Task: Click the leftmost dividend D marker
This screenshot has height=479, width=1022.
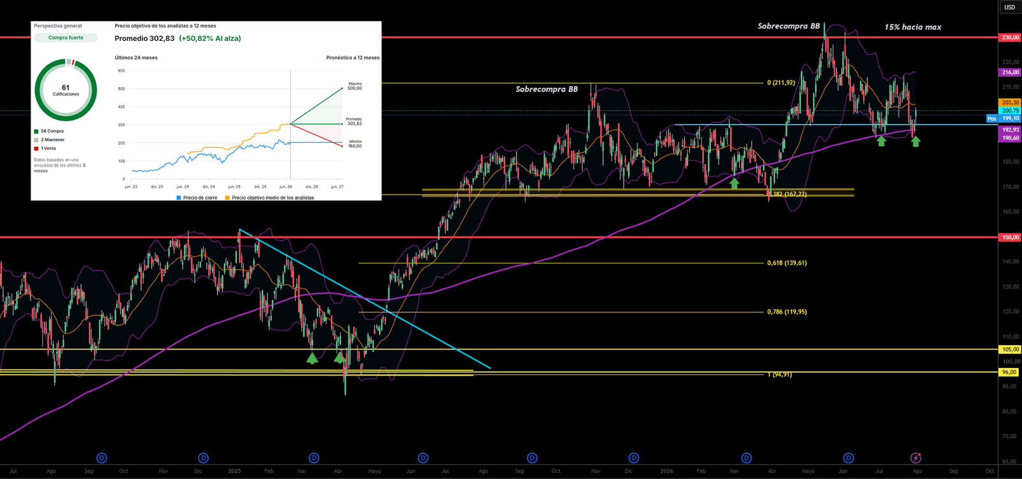Action: coord(102,458)
